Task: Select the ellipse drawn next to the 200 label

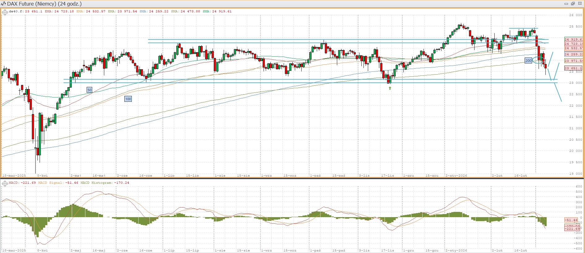Action: 539,58
